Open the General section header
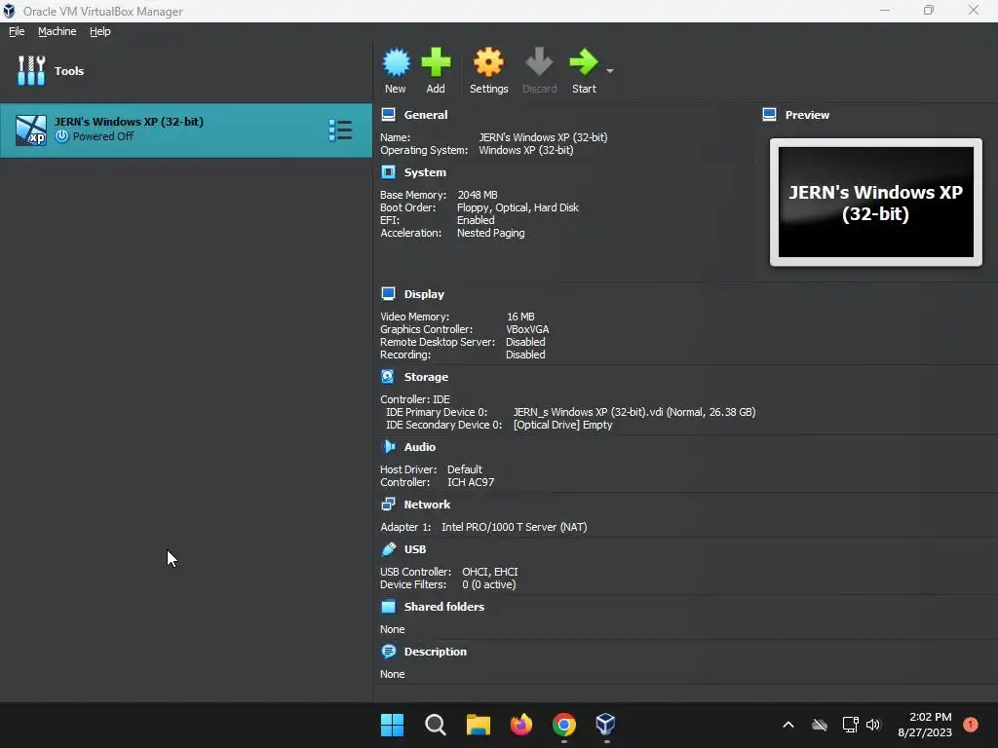998x748 pixels. point(426,115)
